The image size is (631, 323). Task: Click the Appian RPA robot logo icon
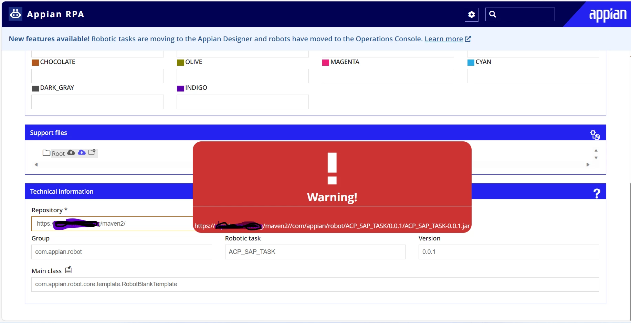pyautogui.click(x=15, y=14)
